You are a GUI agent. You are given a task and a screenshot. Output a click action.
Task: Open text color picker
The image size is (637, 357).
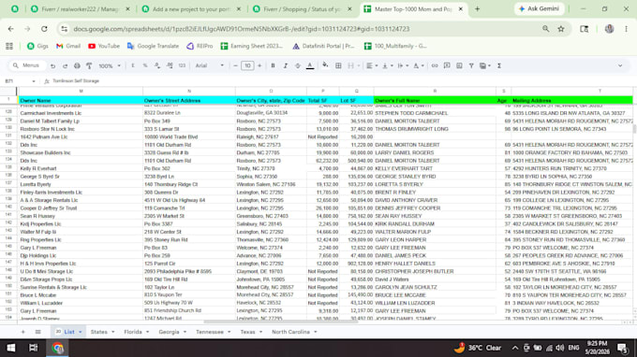(x=310, y=65)
